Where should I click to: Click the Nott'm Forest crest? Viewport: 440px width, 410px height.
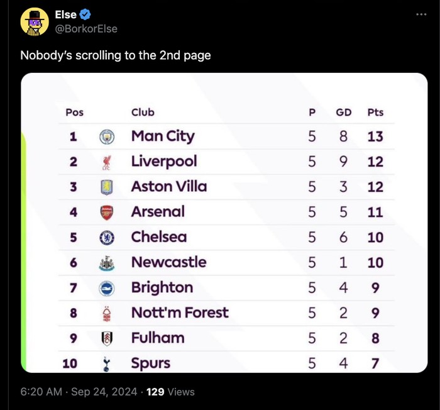click(107, 314)
